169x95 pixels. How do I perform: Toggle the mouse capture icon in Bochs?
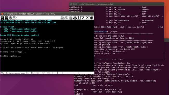pyautogui.click(x=15, y=18)
